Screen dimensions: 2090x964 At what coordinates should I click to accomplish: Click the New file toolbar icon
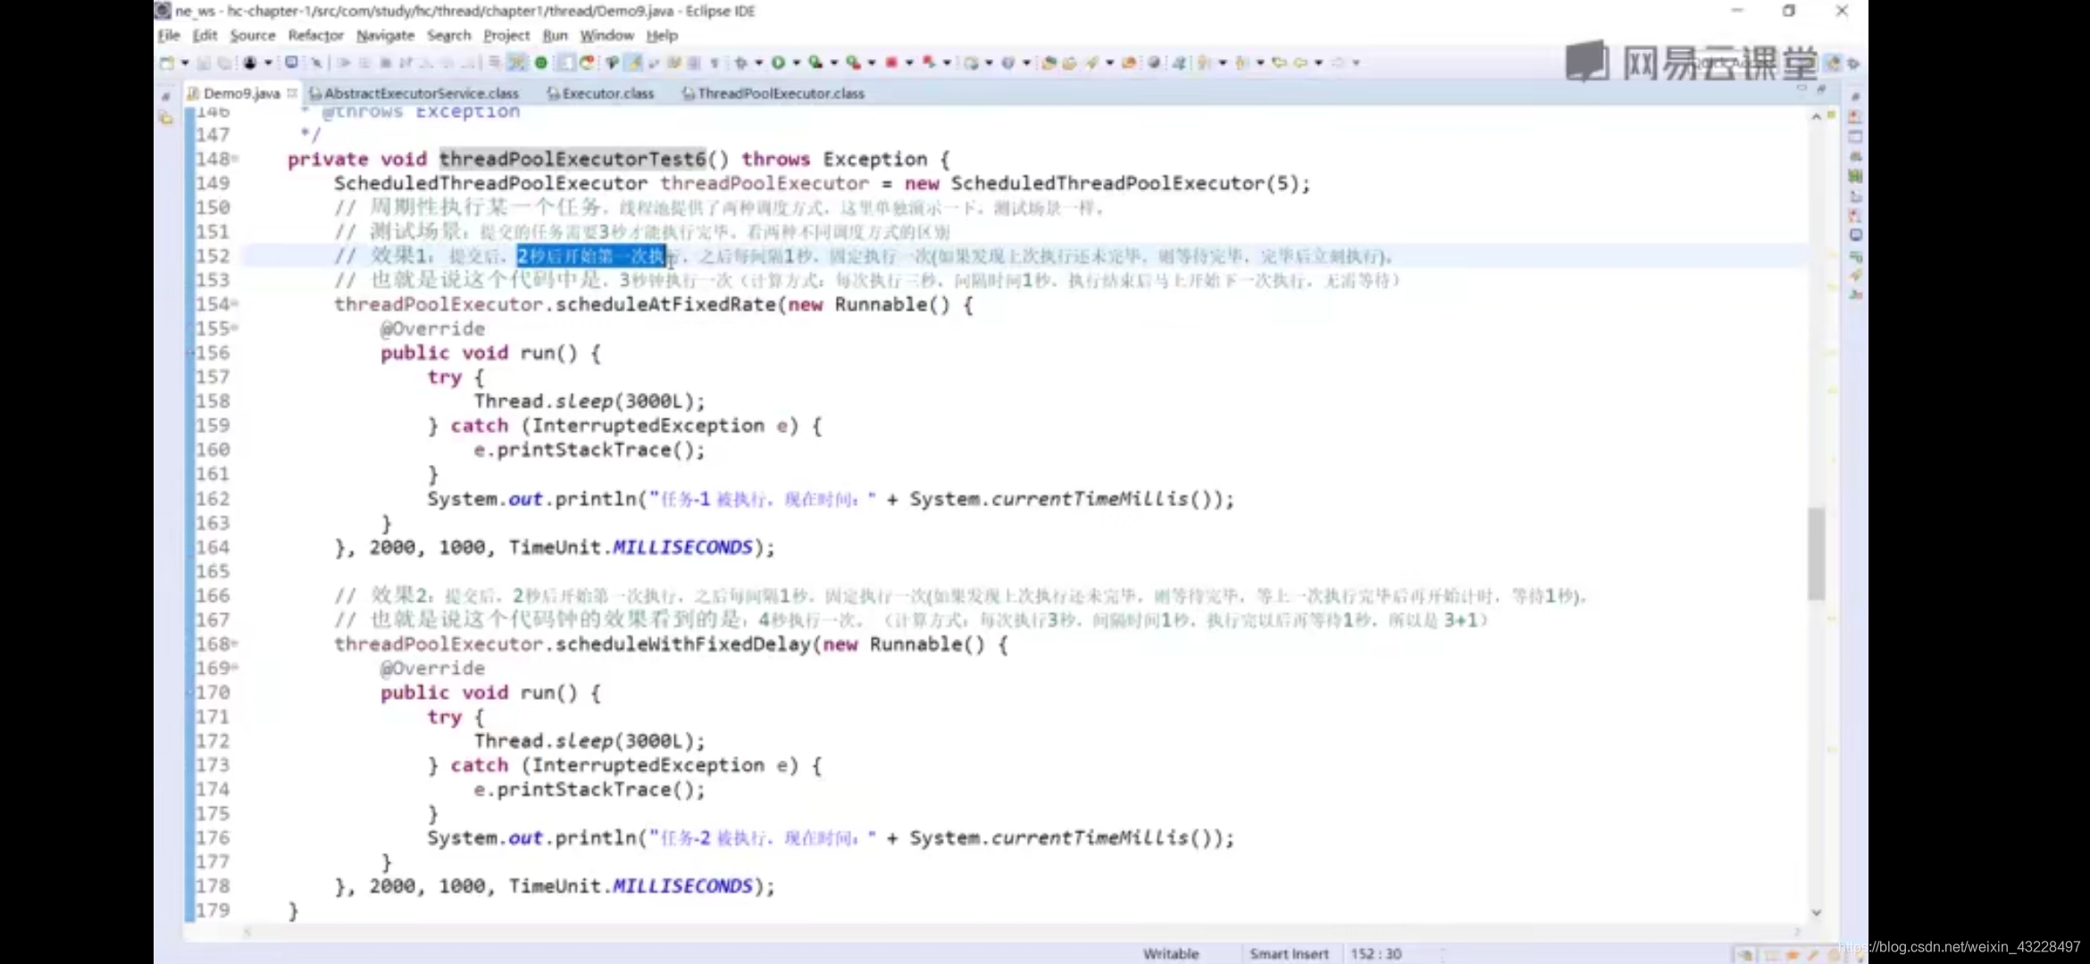pos(167,62)
